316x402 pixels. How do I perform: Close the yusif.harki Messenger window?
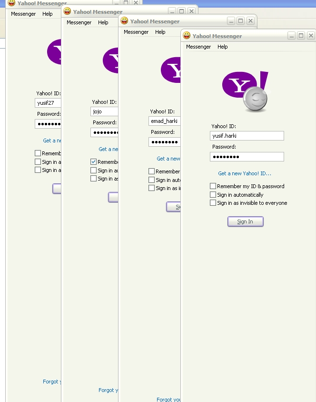(311, 35)
